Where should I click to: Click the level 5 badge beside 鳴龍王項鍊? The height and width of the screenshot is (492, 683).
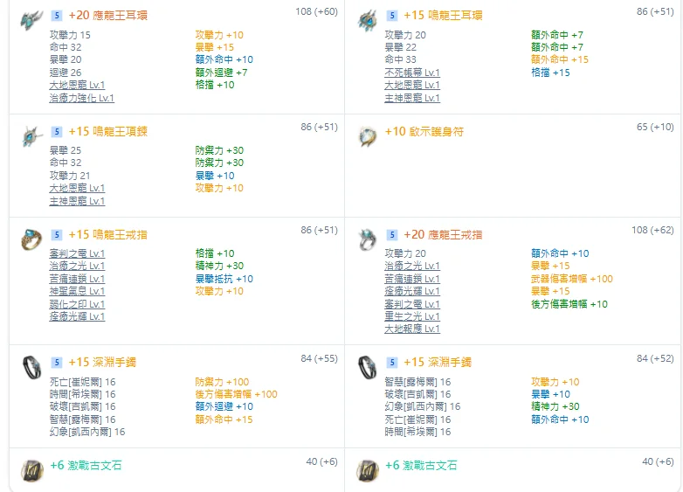57,132
